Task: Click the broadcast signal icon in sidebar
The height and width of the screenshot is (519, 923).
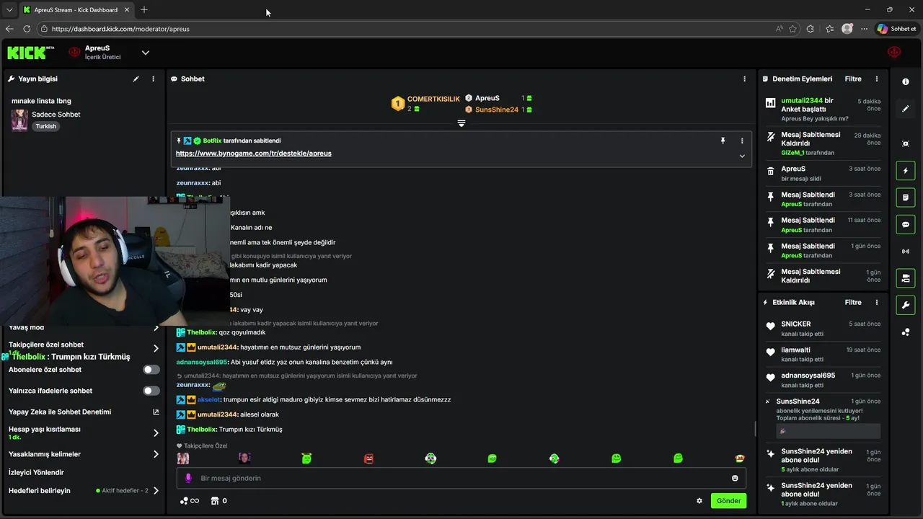Action: [x=906, y=251]
